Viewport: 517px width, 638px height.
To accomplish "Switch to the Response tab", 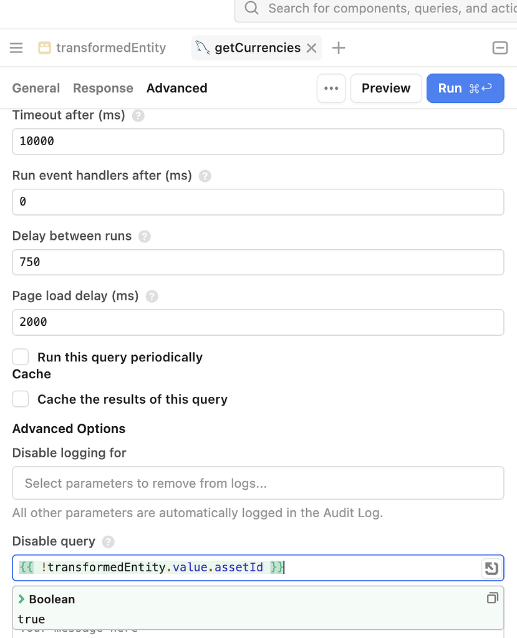I will click(x=103, y=88).
